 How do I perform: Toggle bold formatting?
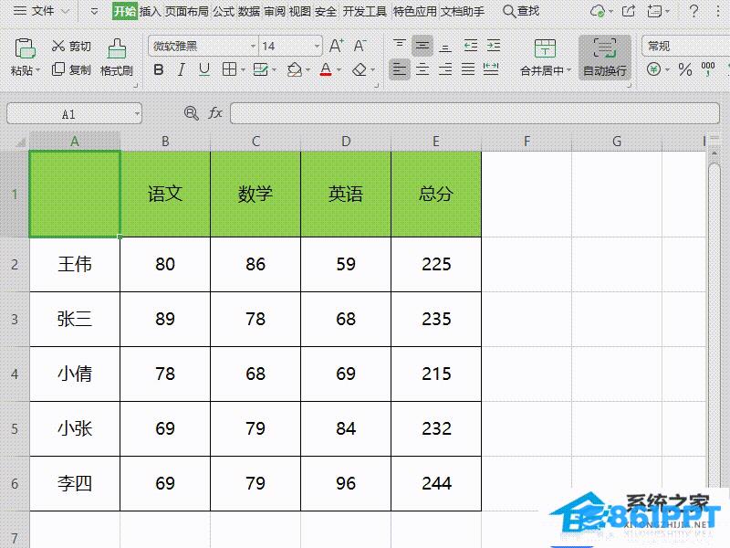pos(158,70)
